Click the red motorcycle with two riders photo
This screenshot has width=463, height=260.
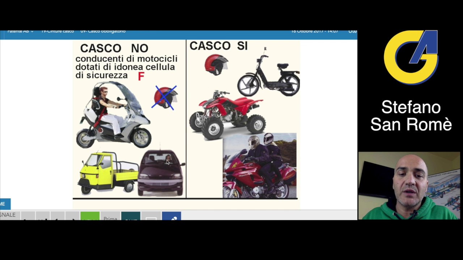pos(259,166)
